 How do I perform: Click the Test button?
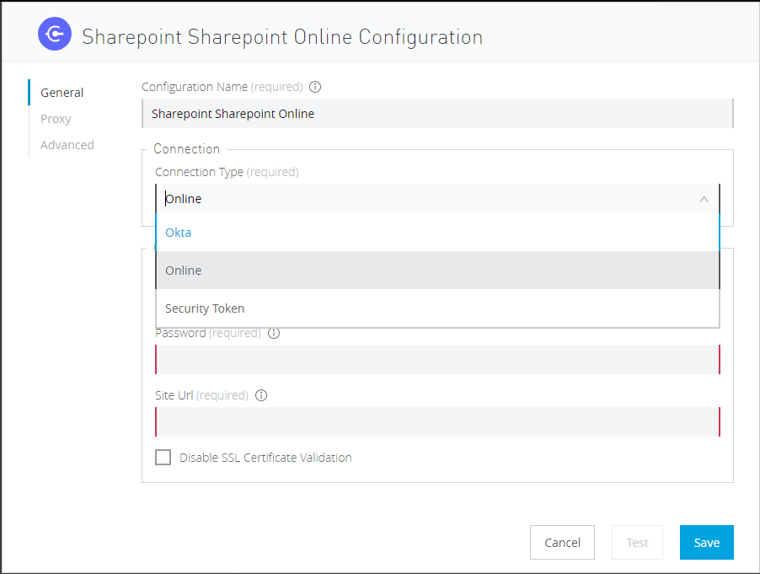click(637, 542)
